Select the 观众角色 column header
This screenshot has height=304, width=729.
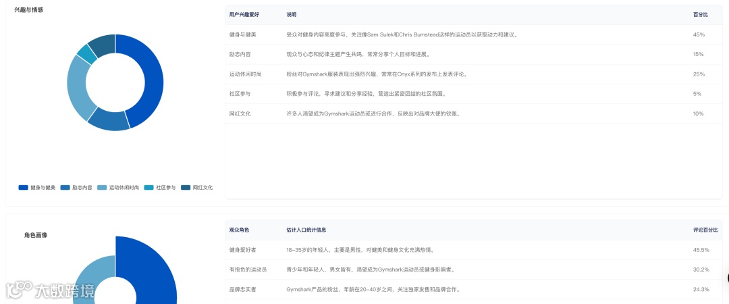239,230
